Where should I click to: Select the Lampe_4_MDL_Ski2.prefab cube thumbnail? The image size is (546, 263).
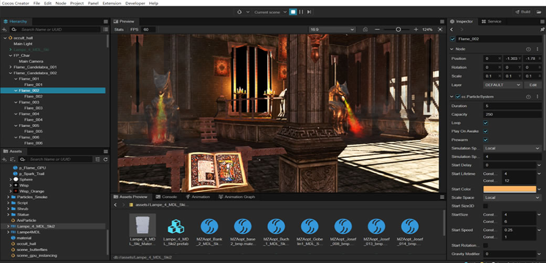176,226
